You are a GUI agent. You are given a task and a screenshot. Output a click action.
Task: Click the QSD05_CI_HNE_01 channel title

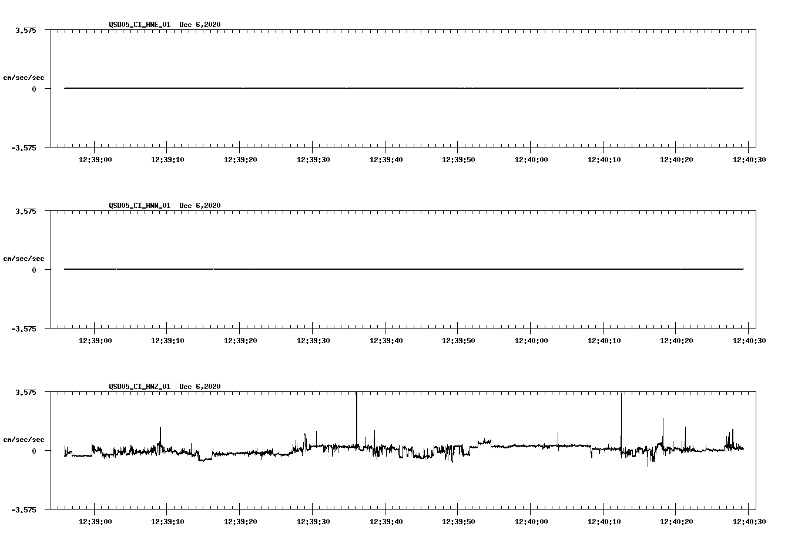(139, 25)
